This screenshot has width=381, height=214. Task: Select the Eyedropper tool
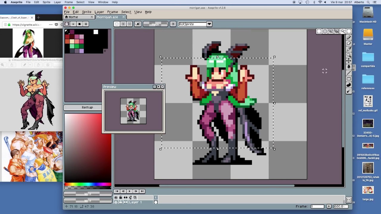click(x=349, y=49)
